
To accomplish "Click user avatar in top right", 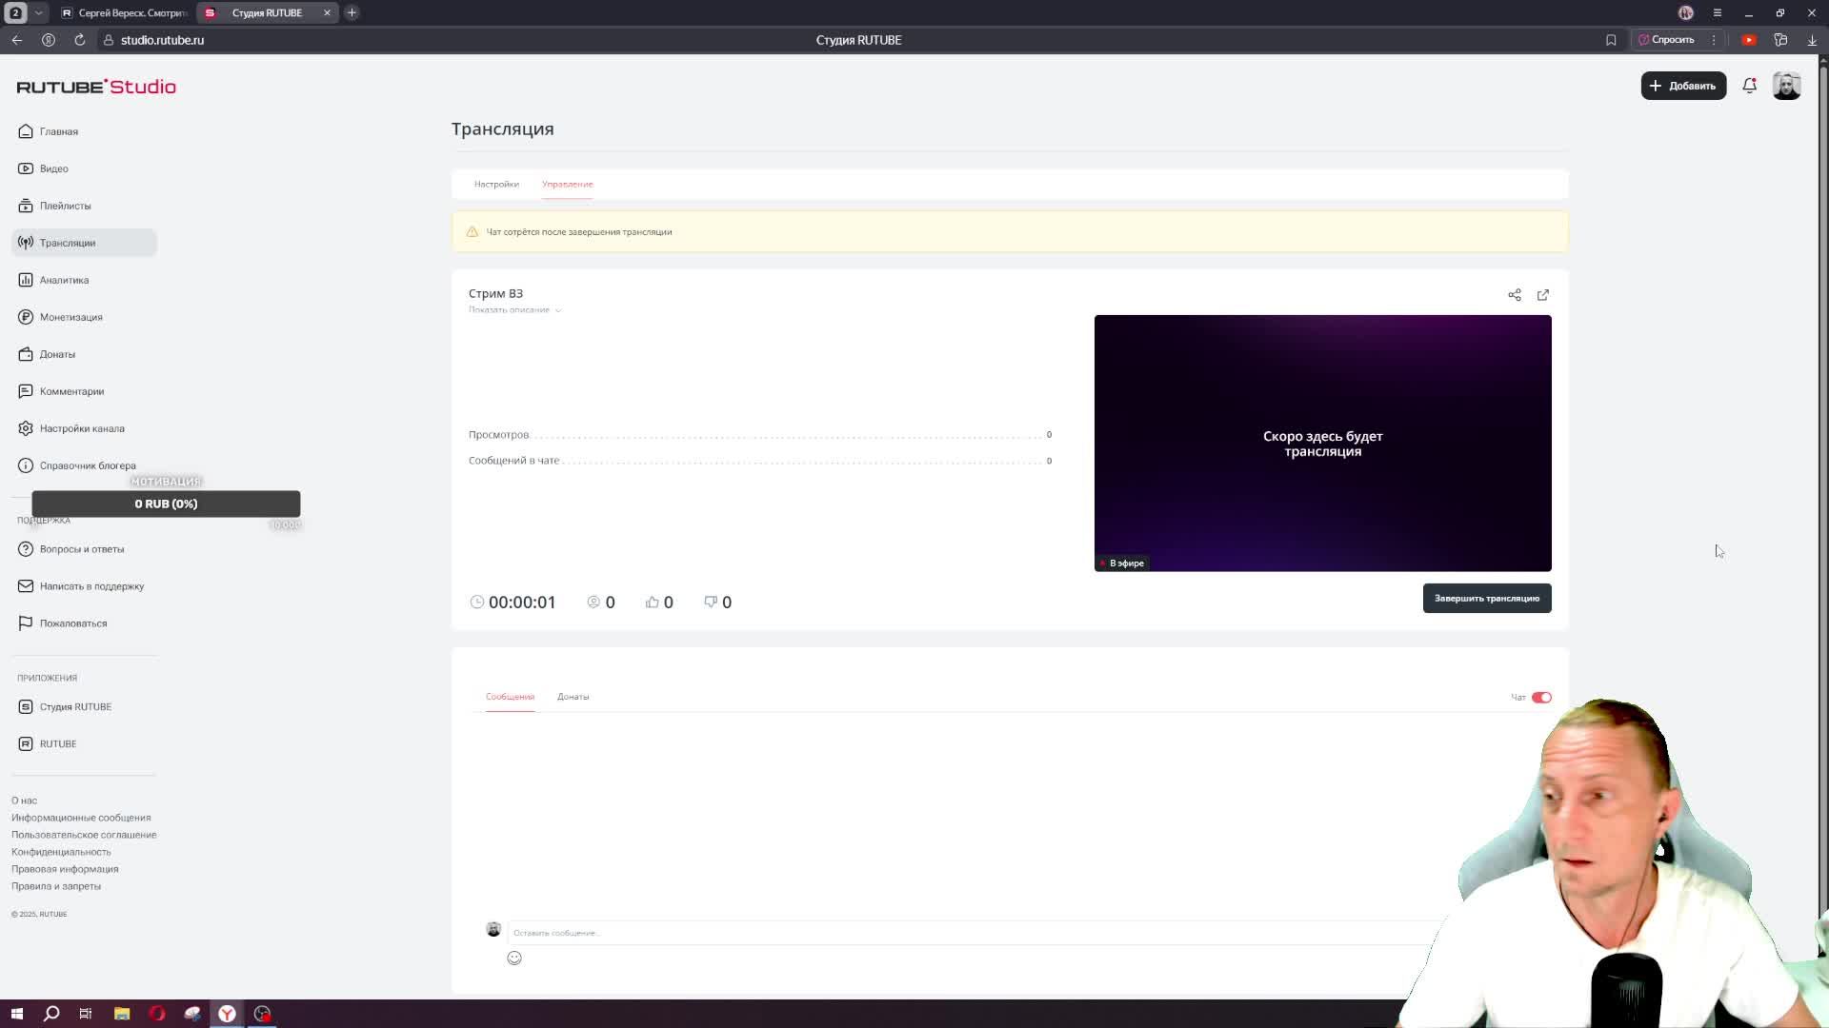I will click(x=1786, y=86).
